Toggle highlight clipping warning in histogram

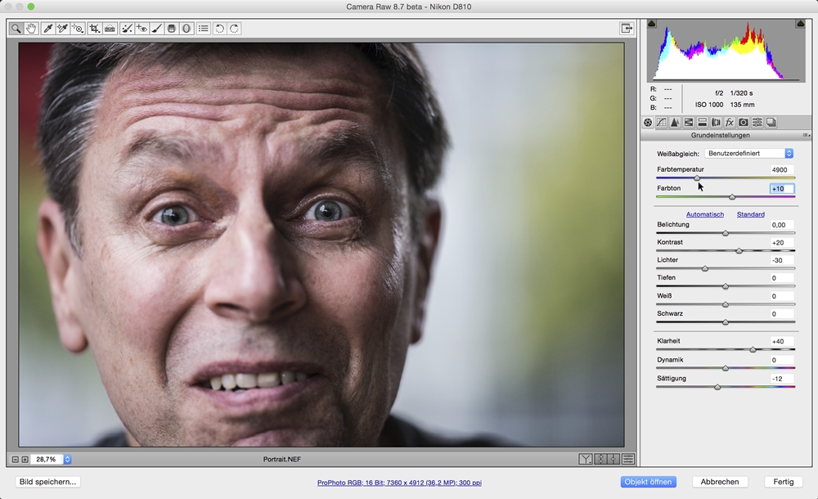799,25
